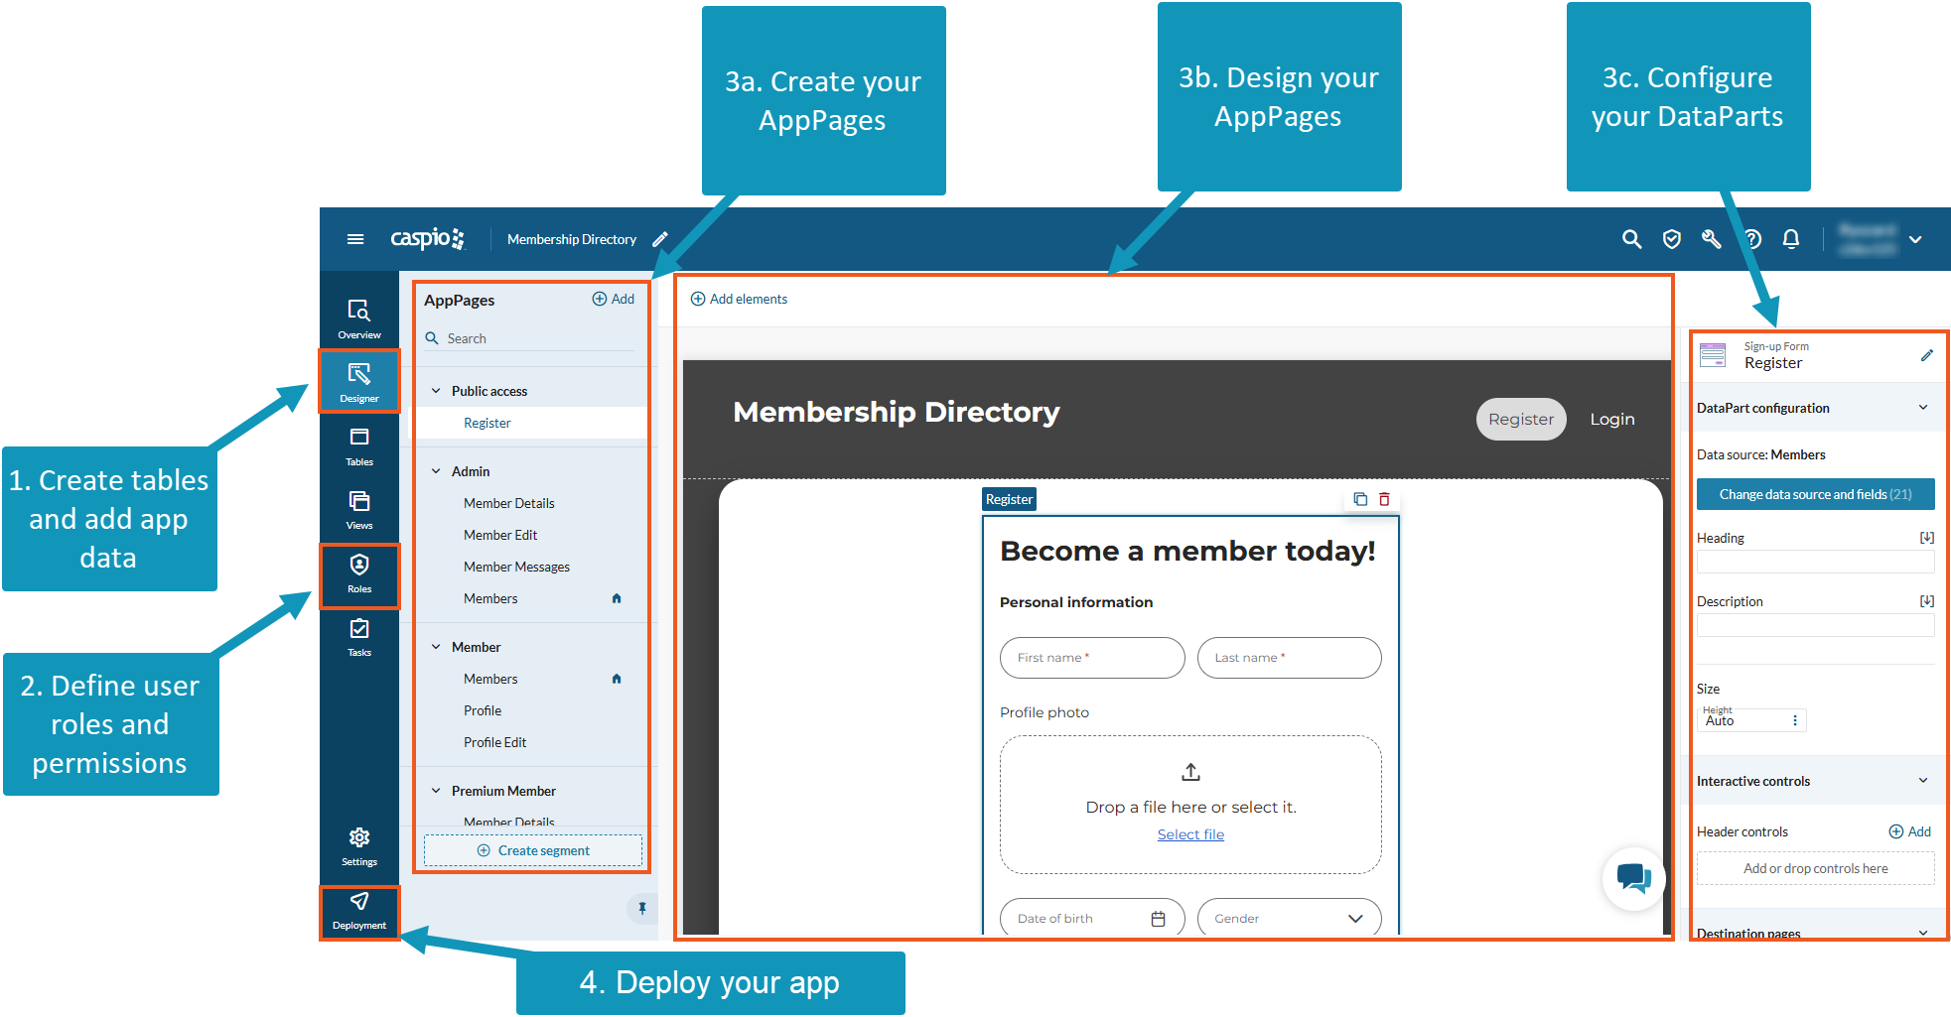Open the Date of birth calendar picker

pos(1158,919)
